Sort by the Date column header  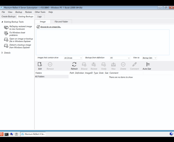coord(101,73)
